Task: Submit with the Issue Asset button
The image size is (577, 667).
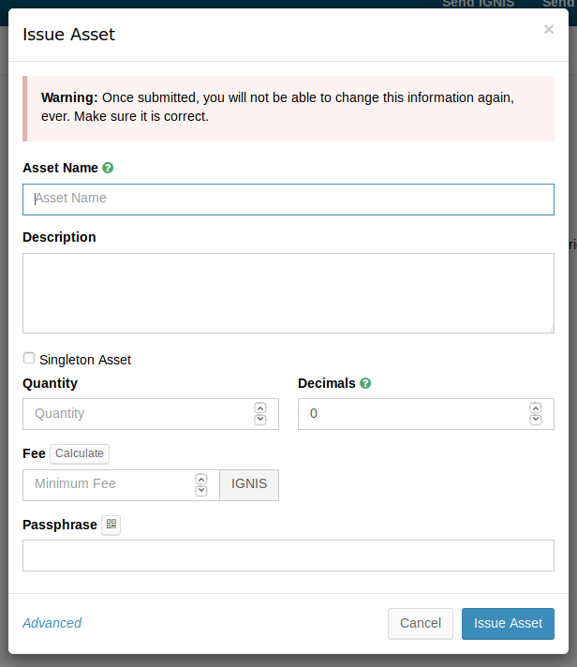Action: coord(508,623)
